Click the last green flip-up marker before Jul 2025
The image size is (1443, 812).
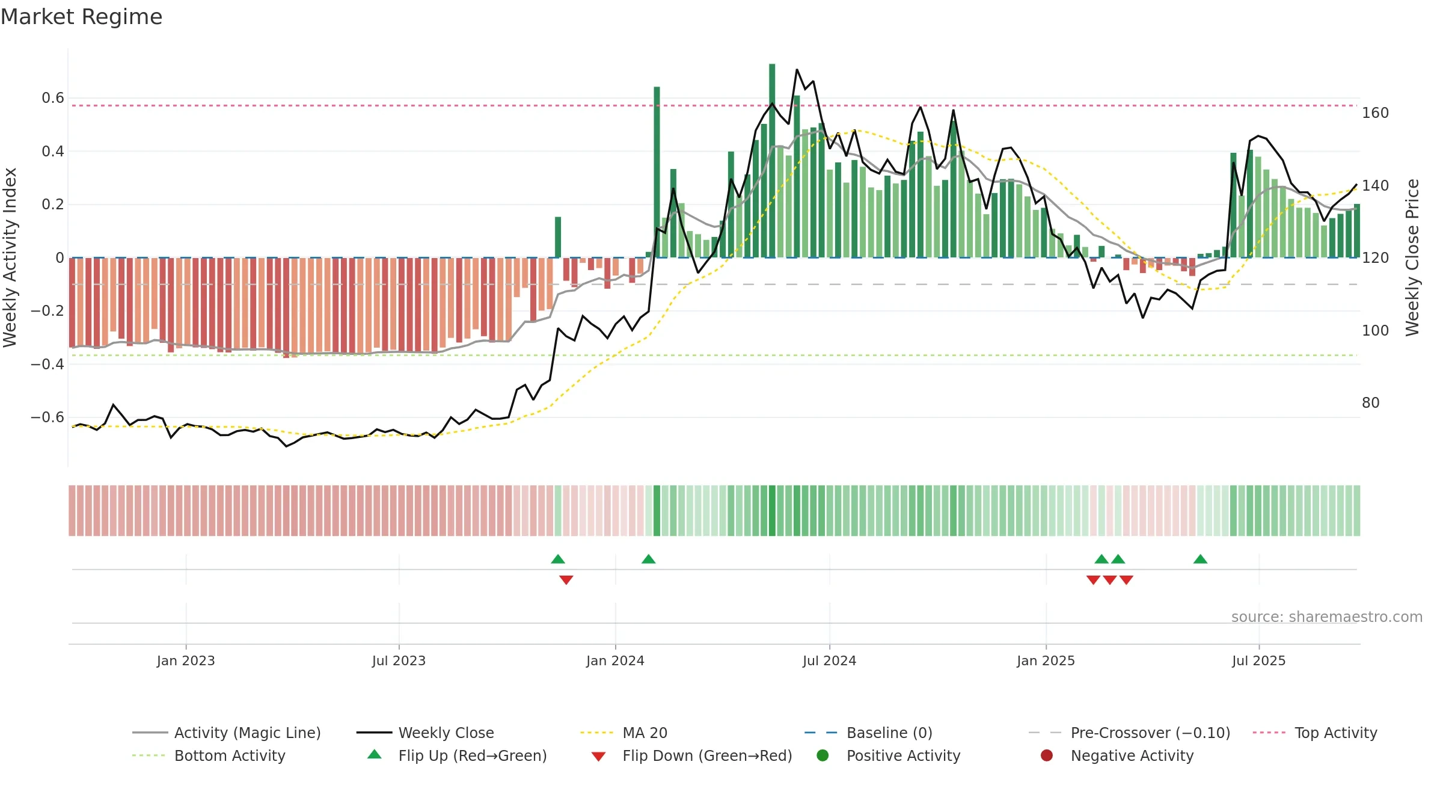point(1200,559)
